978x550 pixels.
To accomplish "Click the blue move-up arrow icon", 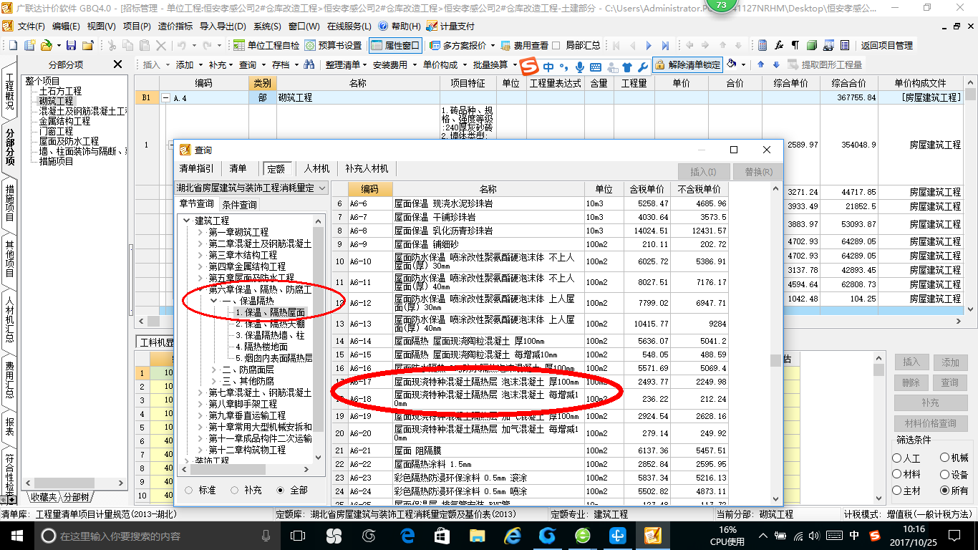I will pos(760,64).
